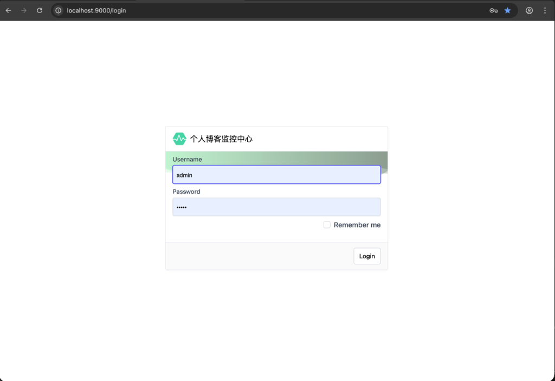Open the Chrome profile icon

pyautogui.click(x=530, y=10)
